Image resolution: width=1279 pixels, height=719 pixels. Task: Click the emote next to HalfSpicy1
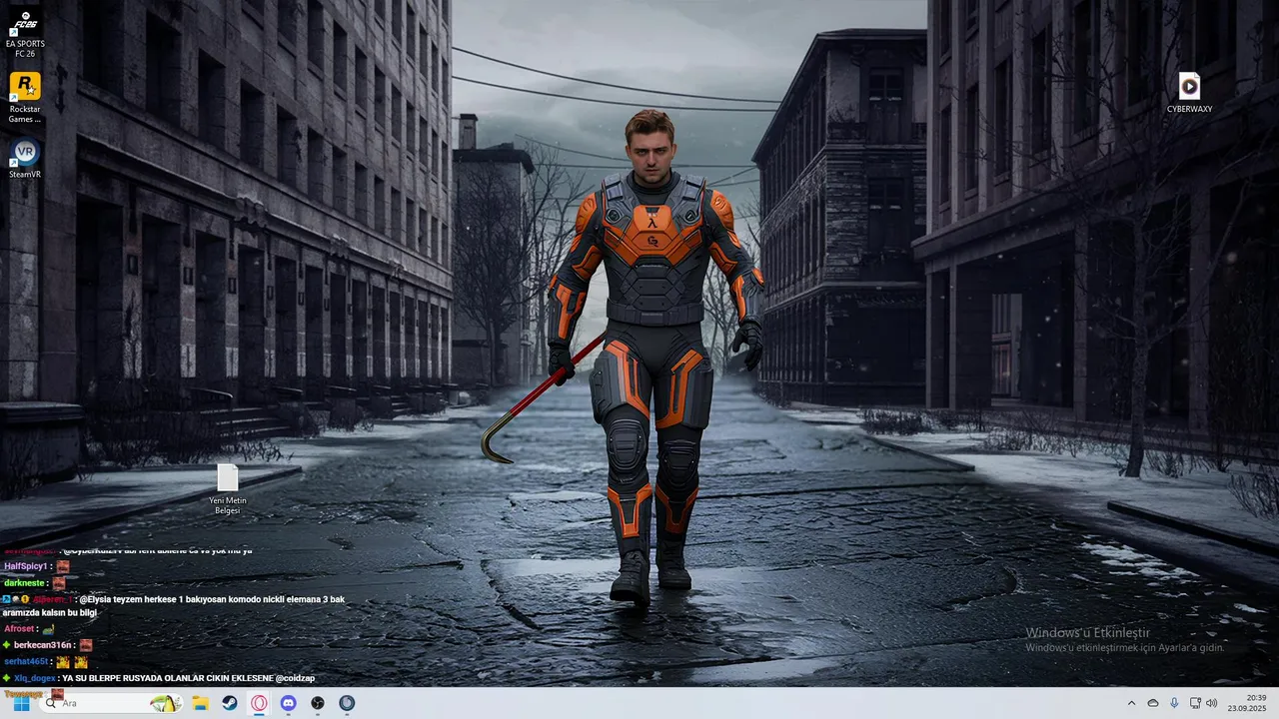(63, 566)
